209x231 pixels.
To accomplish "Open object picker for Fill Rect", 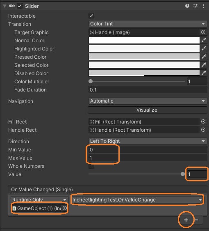I will (x=203, y=121).
